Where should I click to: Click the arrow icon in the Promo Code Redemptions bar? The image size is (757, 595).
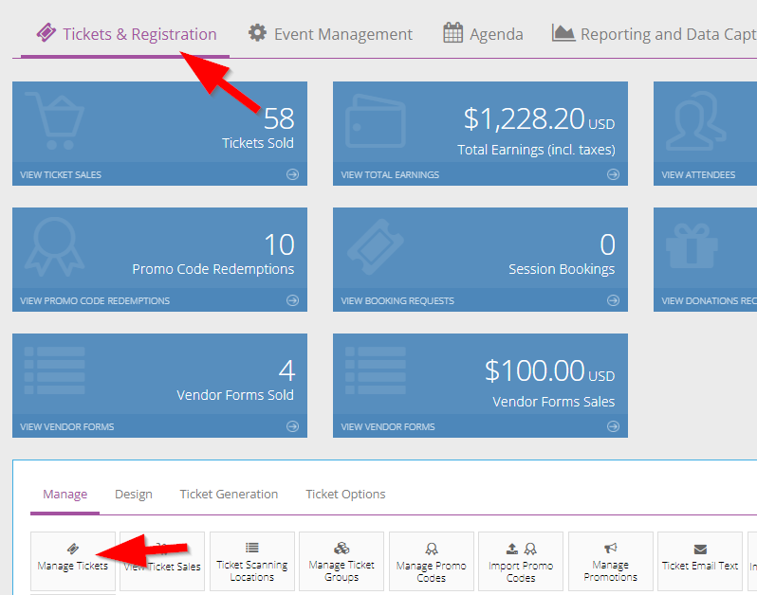[292, 300]
